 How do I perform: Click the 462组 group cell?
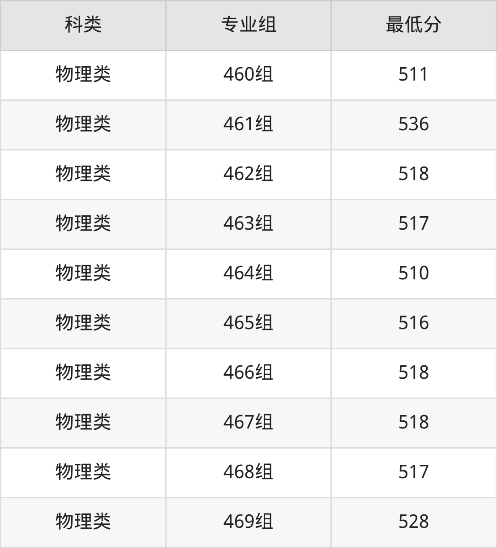point(248,174)
